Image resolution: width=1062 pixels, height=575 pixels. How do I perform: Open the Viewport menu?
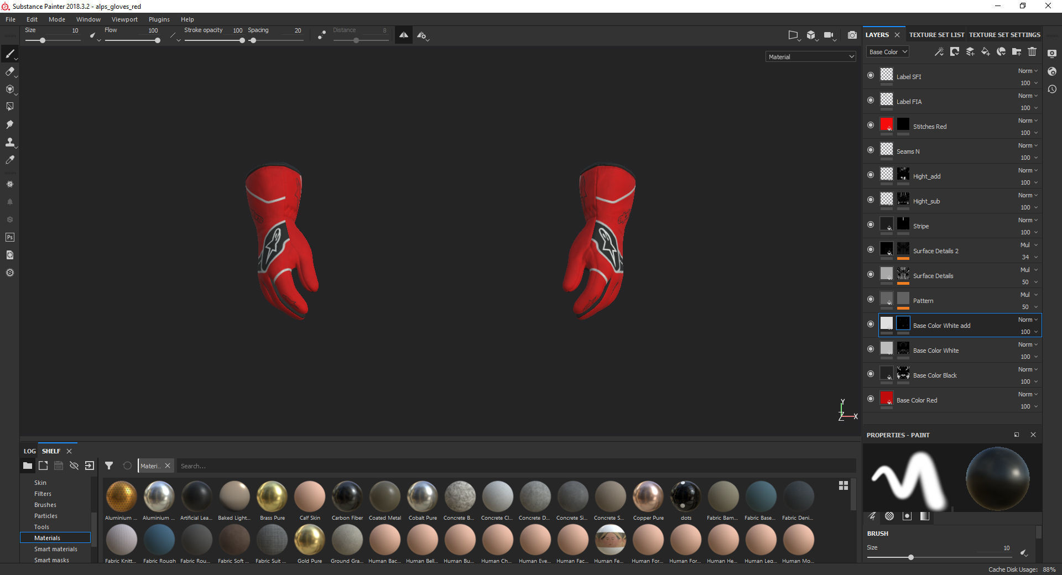point(124,19)
